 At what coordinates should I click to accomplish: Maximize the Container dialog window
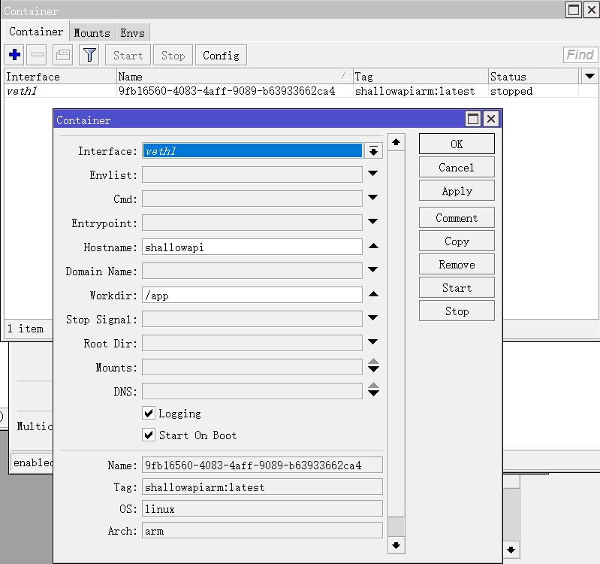[473, 119]
